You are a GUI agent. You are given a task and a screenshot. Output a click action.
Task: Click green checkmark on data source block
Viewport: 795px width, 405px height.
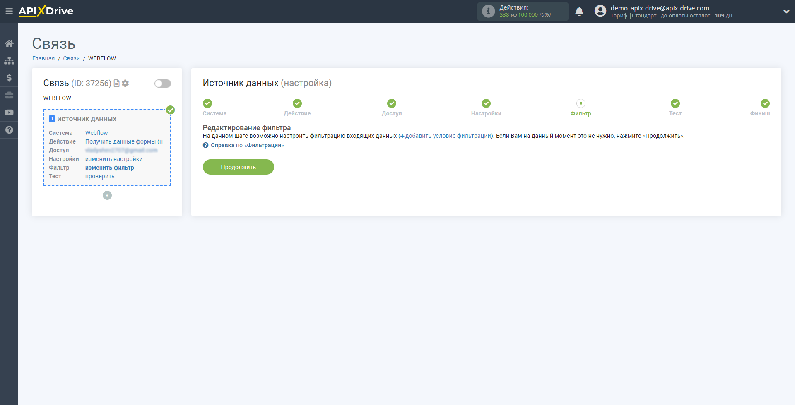click(x=170, y=110)
